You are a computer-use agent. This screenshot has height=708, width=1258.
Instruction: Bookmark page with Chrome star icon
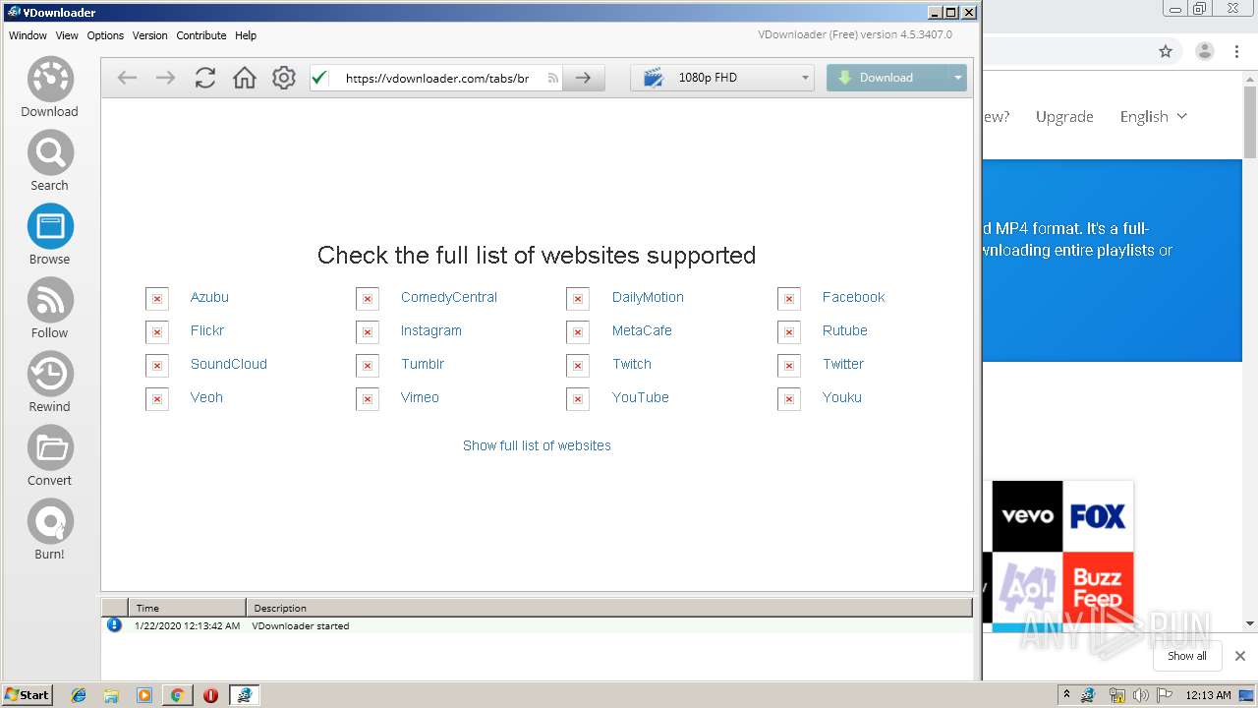click(x=1166, y=51)
